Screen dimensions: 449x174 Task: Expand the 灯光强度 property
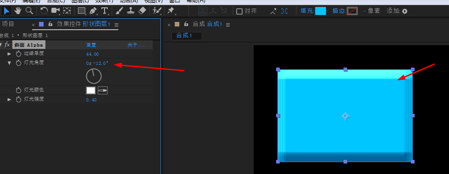click(10, 100)
